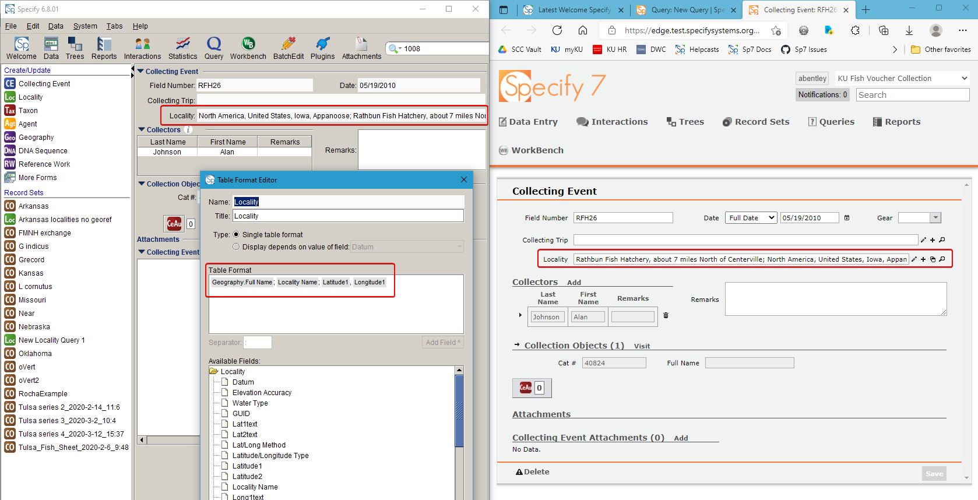This screenshot has height=500, width=978.
Task: Search Locality magnifier icon in Specify 7
Action: [x=942, y=259]
